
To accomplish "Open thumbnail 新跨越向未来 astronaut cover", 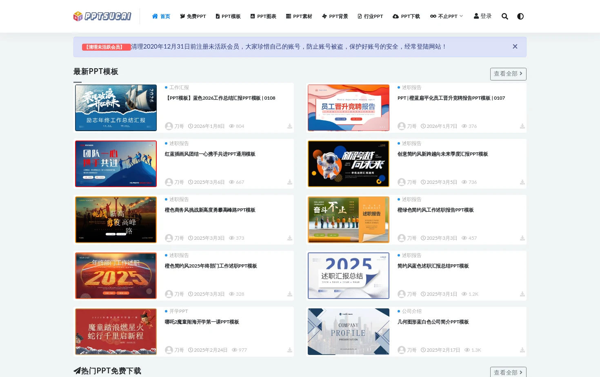I will click(349, 164).
